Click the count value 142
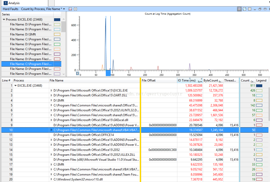The width and height of the screenshot is (270, 182). click(252, 105)
